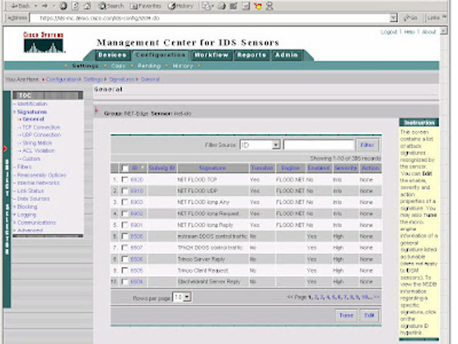Sort by the Severity column header
458x344 pixels.
pos(345,168)
